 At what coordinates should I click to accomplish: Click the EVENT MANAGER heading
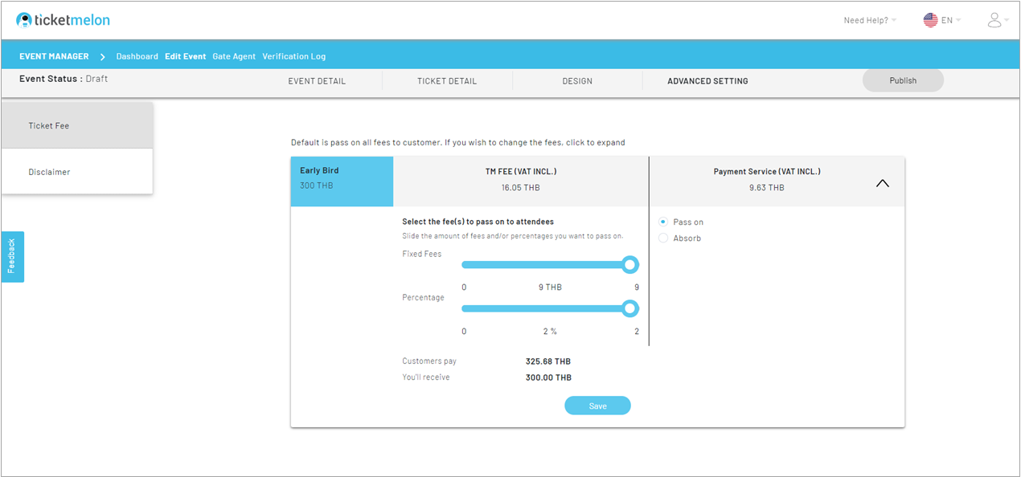[54, 57]
